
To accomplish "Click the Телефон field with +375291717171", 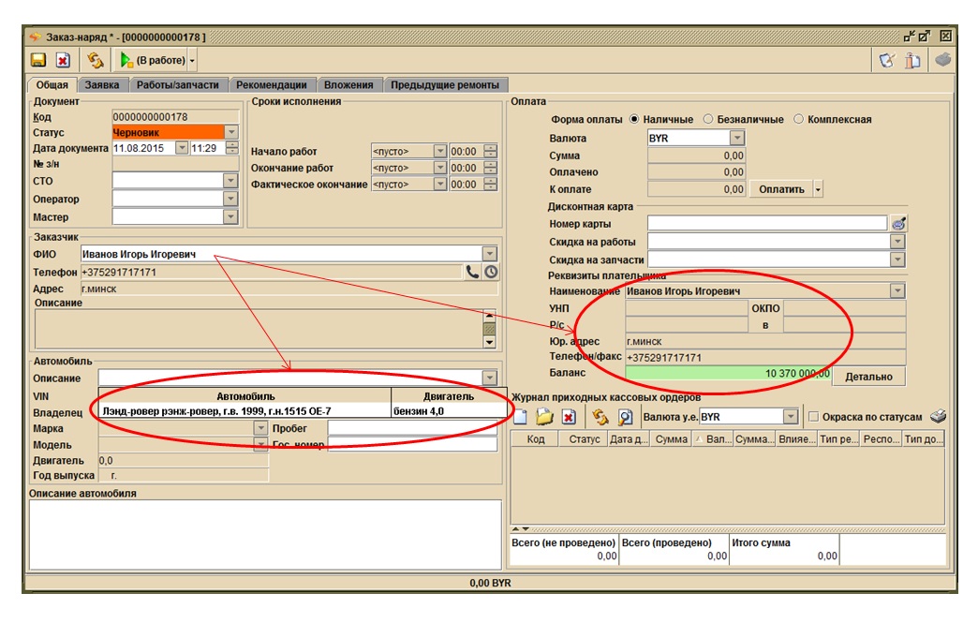I will coord(272,272).
